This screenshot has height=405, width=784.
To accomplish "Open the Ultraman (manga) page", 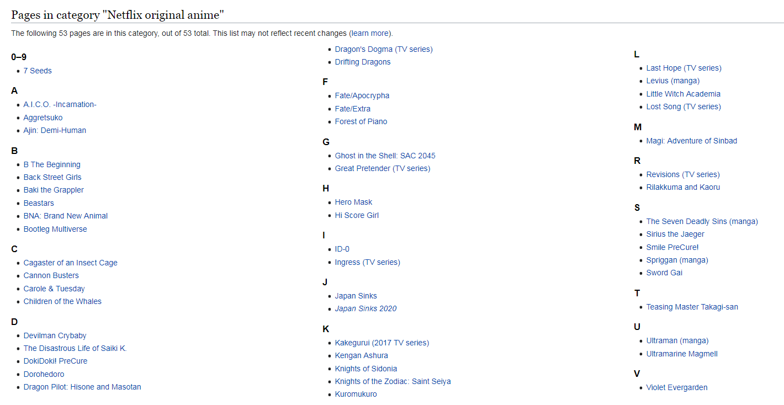I will 677,340.
